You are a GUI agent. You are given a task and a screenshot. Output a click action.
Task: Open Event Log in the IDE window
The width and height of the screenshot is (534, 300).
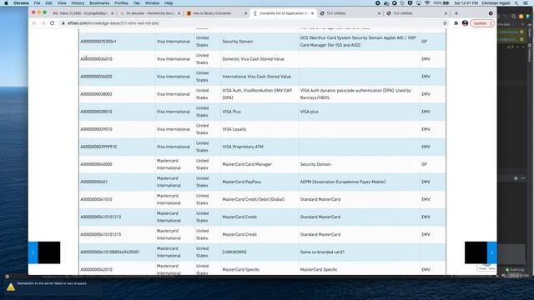514,269
